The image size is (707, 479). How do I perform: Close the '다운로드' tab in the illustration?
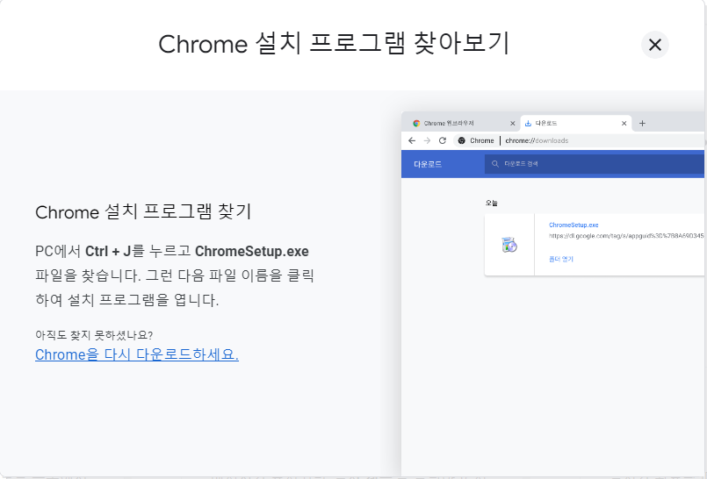[624, 124]
